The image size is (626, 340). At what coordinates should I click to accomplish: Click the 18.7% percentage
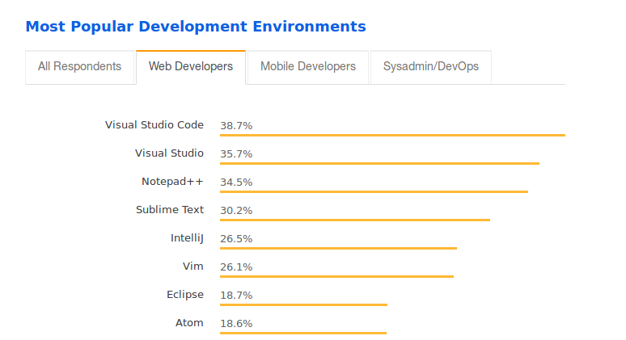pos(236,296)
